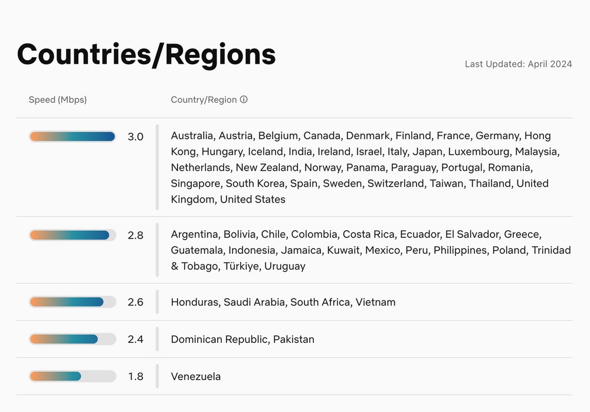Image resolution: width=590 pixels, height=412 pixels.
Task: Select the Speed (Mbps) column header
Action: pos(58,100)
